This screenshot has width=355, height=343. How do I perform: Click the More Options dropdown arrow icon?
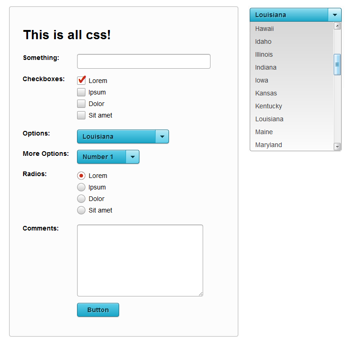[x=132, y=157]
